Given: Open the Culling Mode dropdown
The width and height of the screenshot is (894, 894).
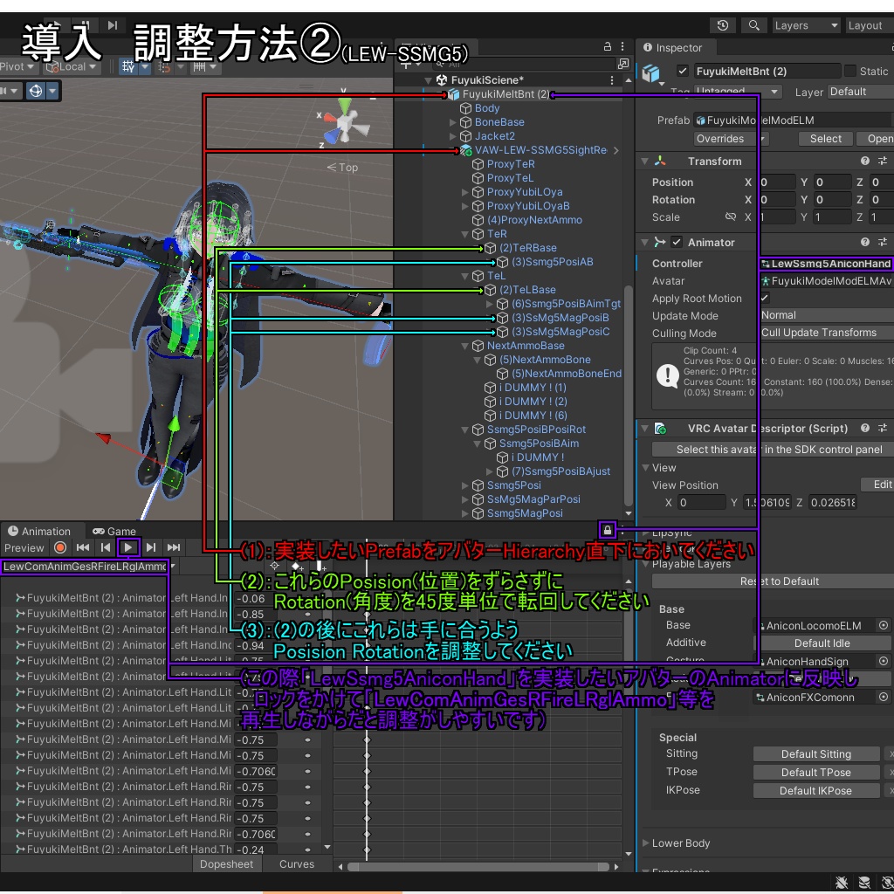Looking at the screenshot, I should (x=826, y=333).
